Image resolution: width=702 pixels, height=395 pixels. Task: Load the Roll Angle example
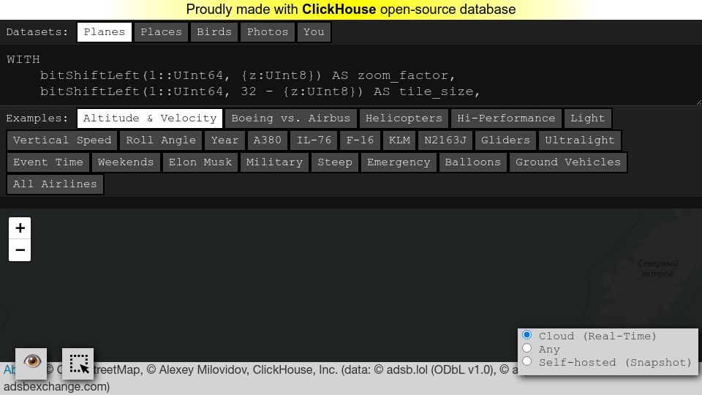coord(161,140)
